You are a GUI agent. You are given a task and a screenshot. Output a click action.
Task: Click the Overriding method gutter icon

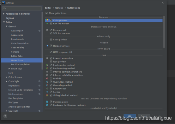[47, 85]
